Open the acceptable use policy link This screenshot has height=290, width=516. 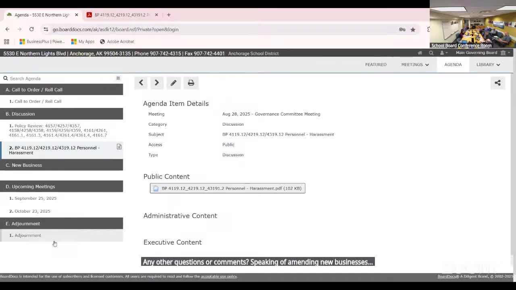click(x=219, y=276)
